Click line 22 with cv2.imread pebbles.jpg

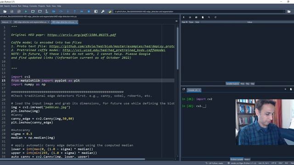tap(41, 107)
